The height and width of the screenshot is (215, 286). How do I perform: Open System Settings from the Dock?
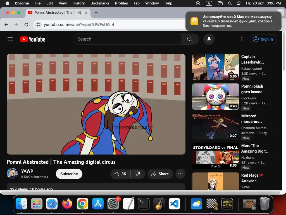(x=113, y=204)
